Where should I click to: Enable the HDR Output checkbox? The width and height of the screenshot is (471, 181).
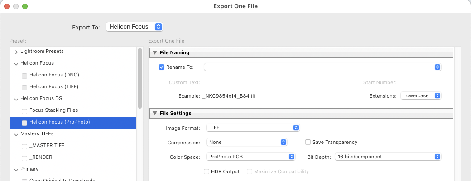click(x=207, y=171)
